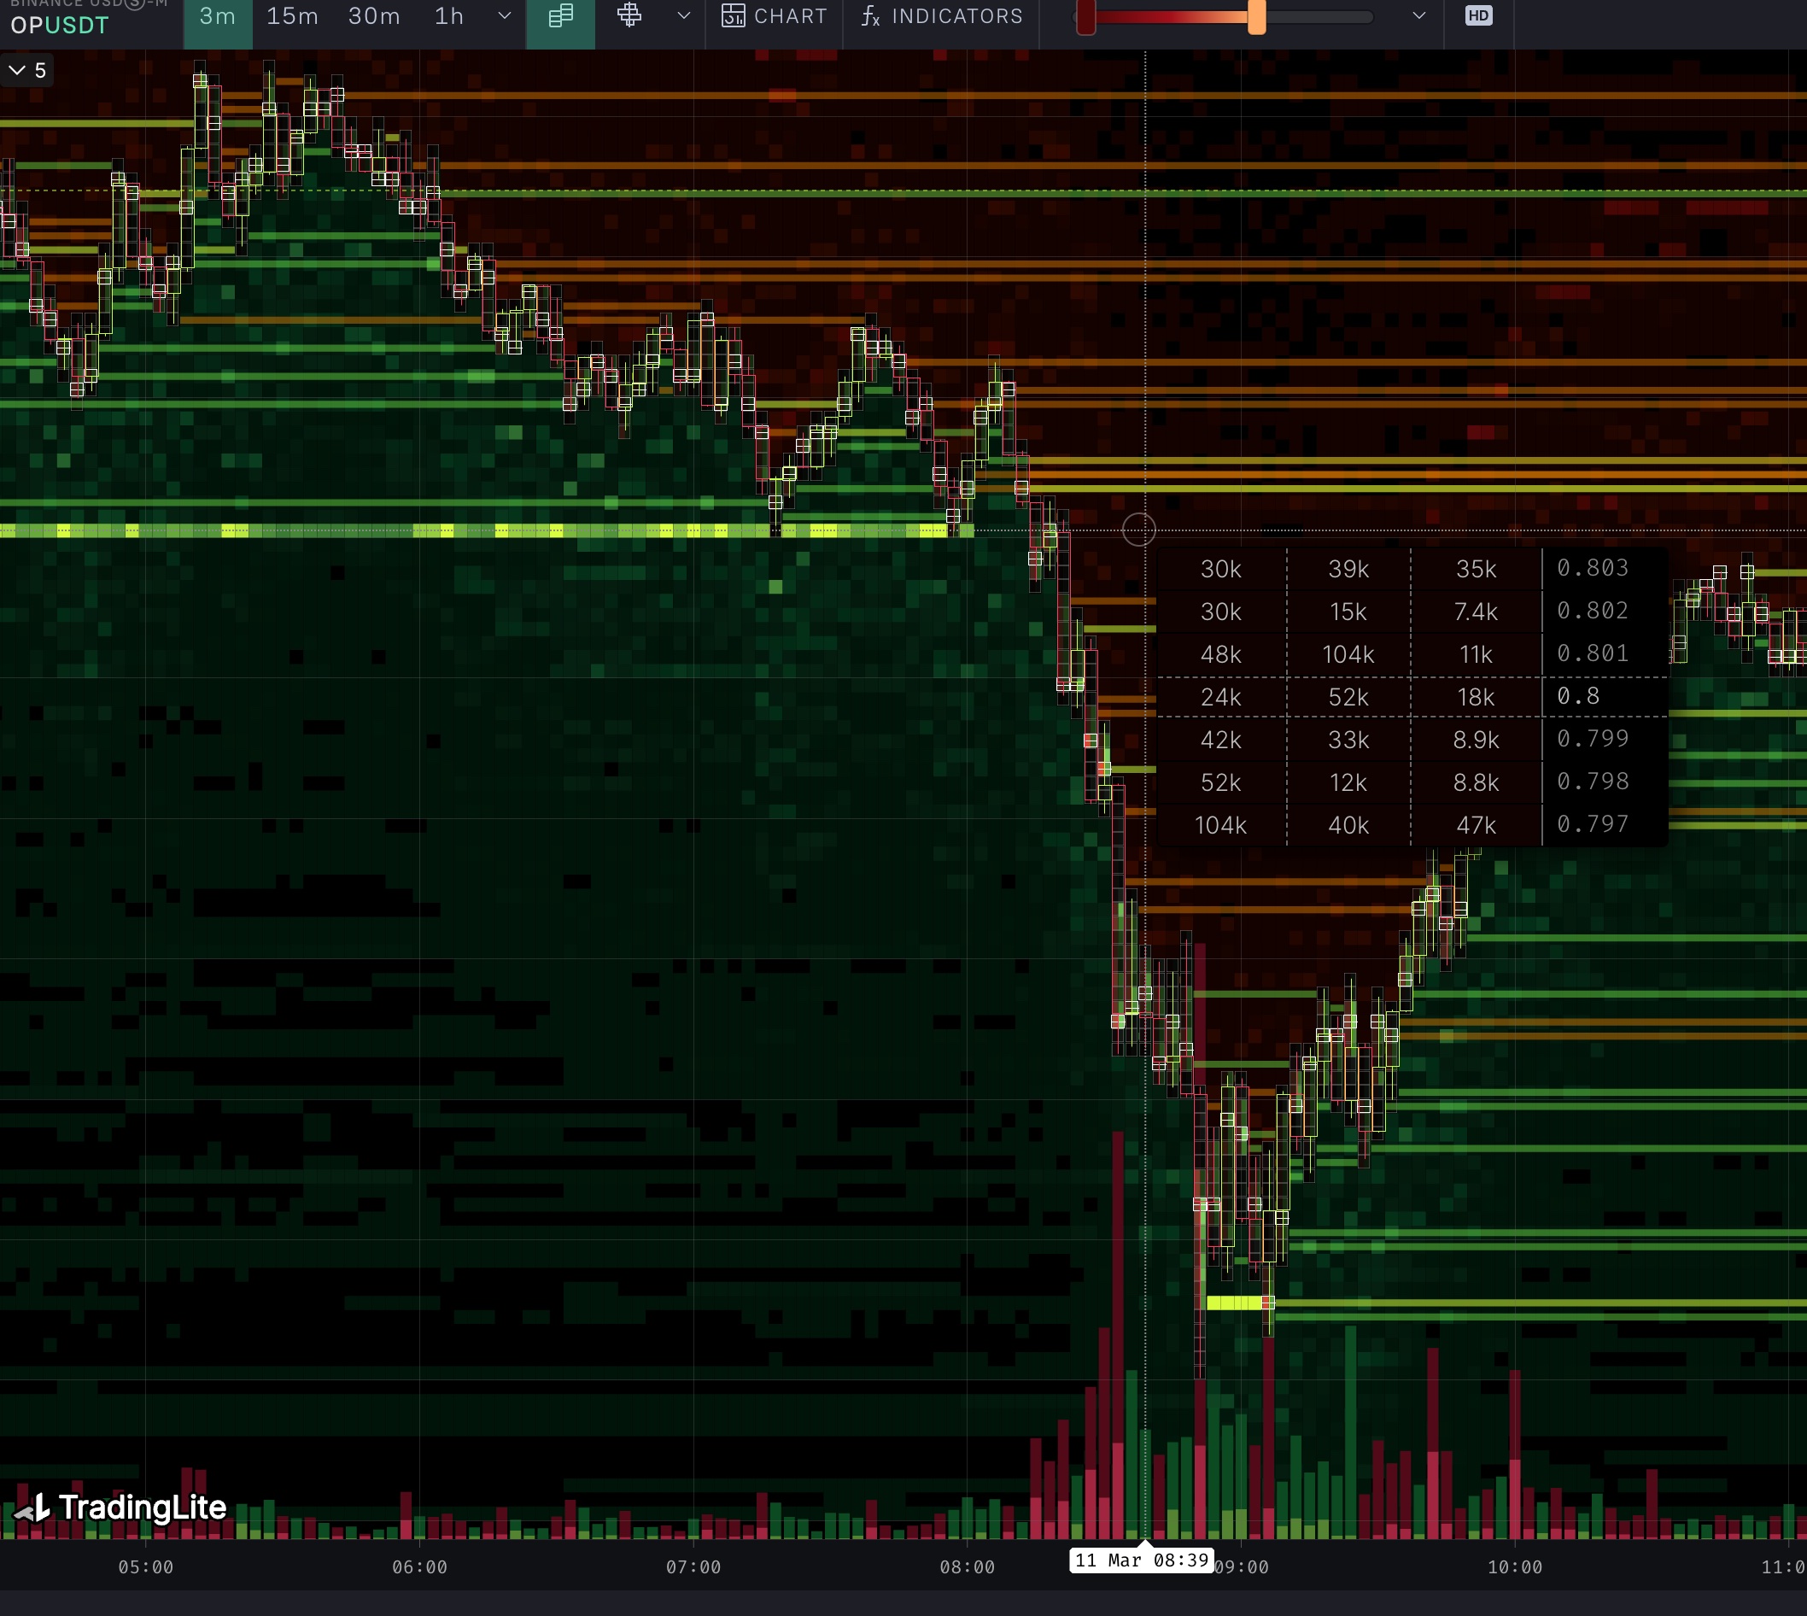
Task: Select the 1h timeframe
Action: pyautogui.click(x=449, y=16)
